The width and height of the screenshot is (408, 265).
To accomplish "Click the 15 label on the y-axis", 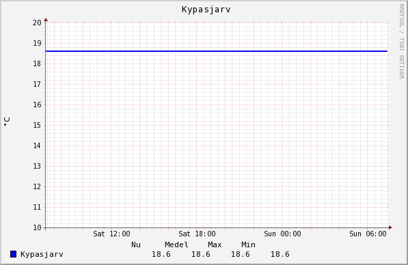I will pyautogui.click(x=37, y=125).
